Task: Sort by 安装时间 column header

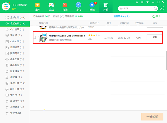Action: [124, 23]
